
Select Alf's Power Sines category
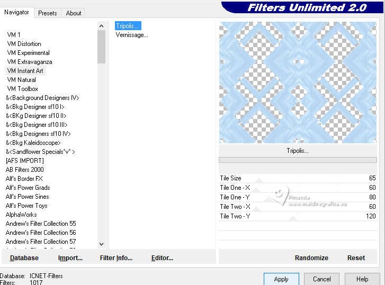point(27,197)
